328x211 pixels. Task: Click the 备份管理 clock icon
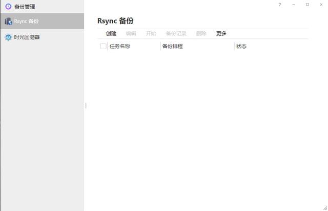(8, 7)
